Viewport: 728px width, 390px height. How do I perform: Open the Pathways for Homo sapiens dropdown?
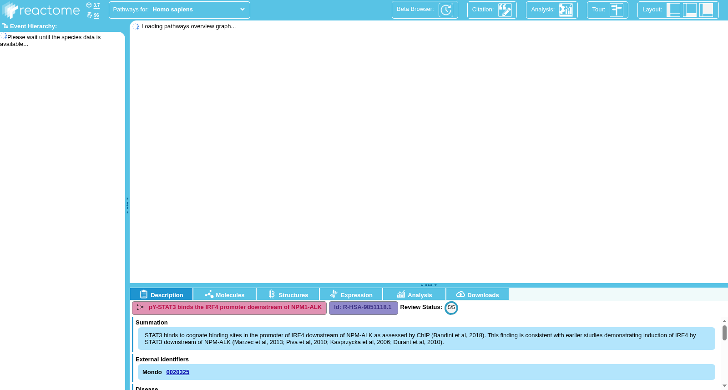coord(179,10)
